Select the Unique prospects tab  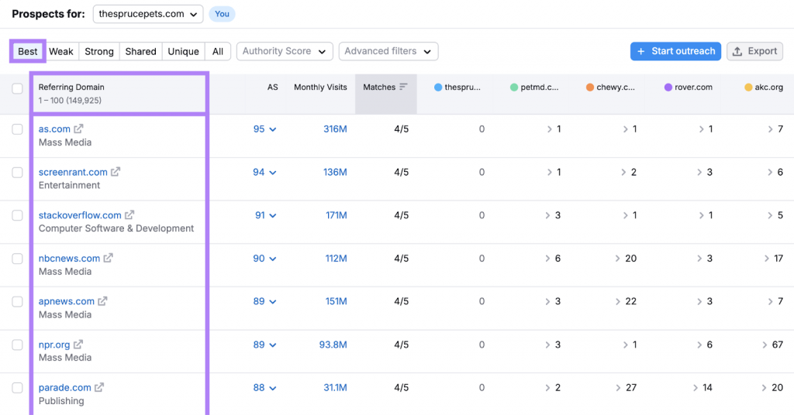point(183,51)
